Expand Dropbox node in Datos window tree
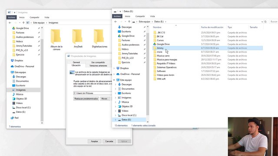 click(114, 68)
